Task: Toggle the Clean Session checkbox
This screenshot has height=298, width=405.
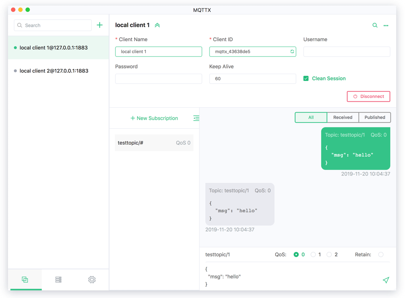Action: pos(306,79)
